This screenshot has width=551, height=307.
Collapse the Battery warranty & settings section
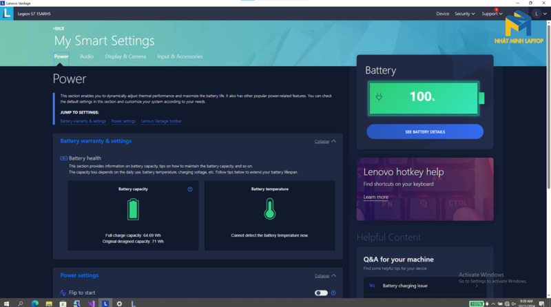[x=325, y=141]
